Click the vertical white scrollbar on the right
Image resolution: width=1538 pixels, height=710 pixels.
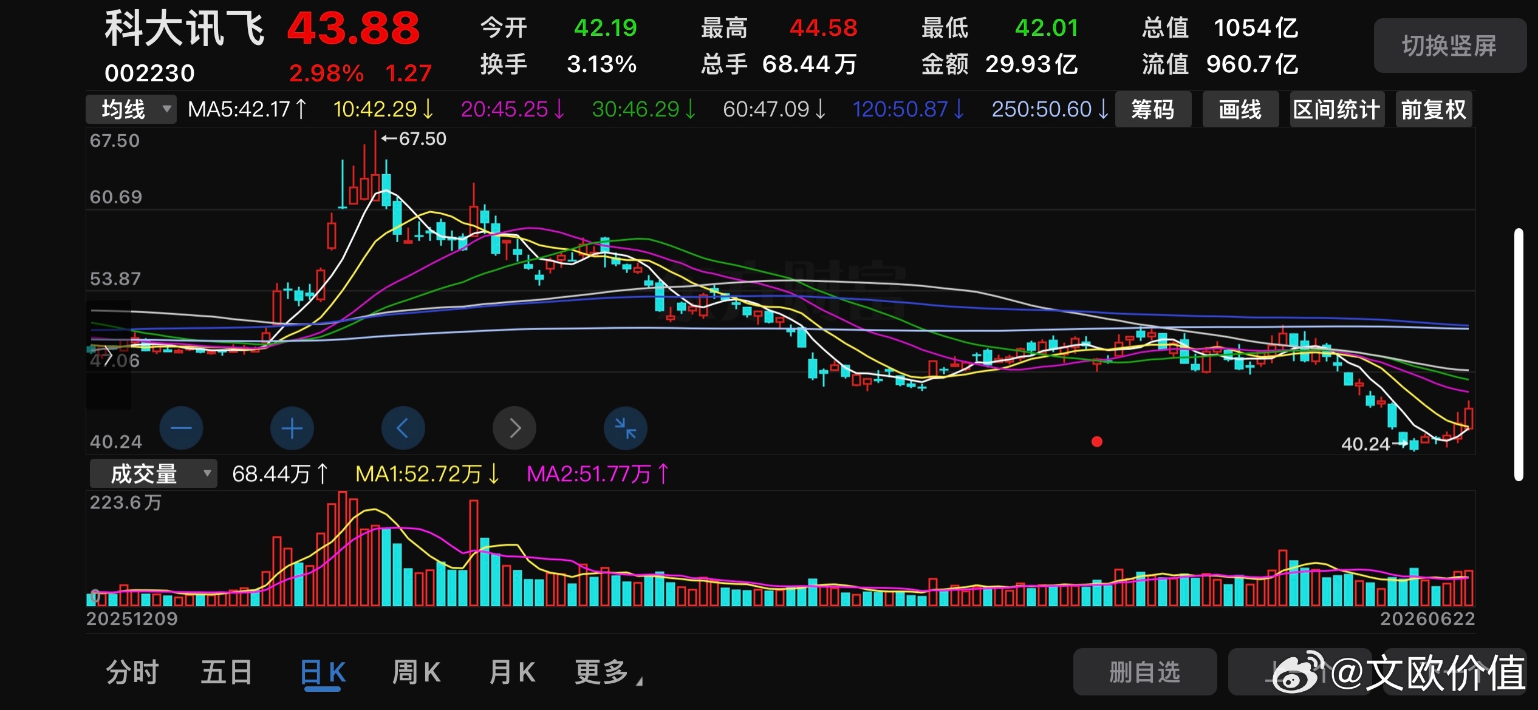coord(1519,354)
